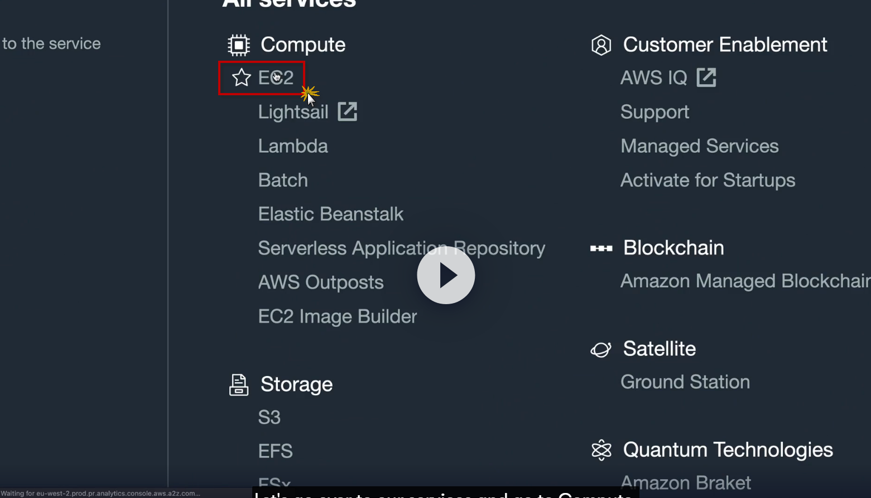This screenshot has width=871, height=498.
Task: Click the Satellite planet icon
Action: 601,349
